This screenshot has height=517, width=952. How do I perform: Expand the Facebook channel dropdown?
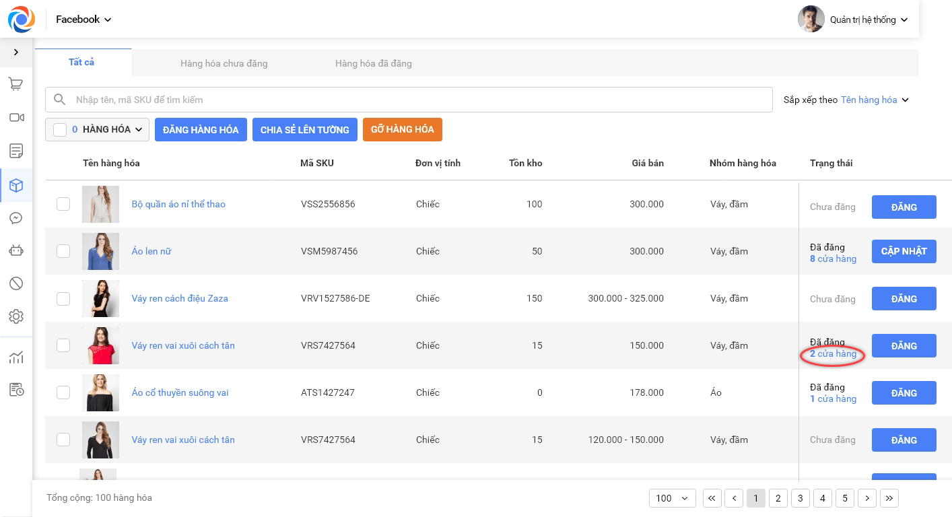point(83,20)
